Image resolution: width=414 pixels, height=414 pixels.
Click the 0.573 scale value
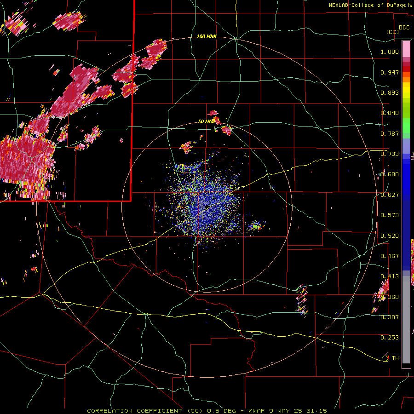pyautogui.click(x=390, y=215)
